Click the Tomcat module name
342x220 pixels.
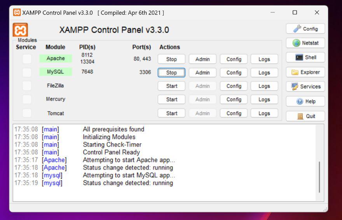point(56,113)
